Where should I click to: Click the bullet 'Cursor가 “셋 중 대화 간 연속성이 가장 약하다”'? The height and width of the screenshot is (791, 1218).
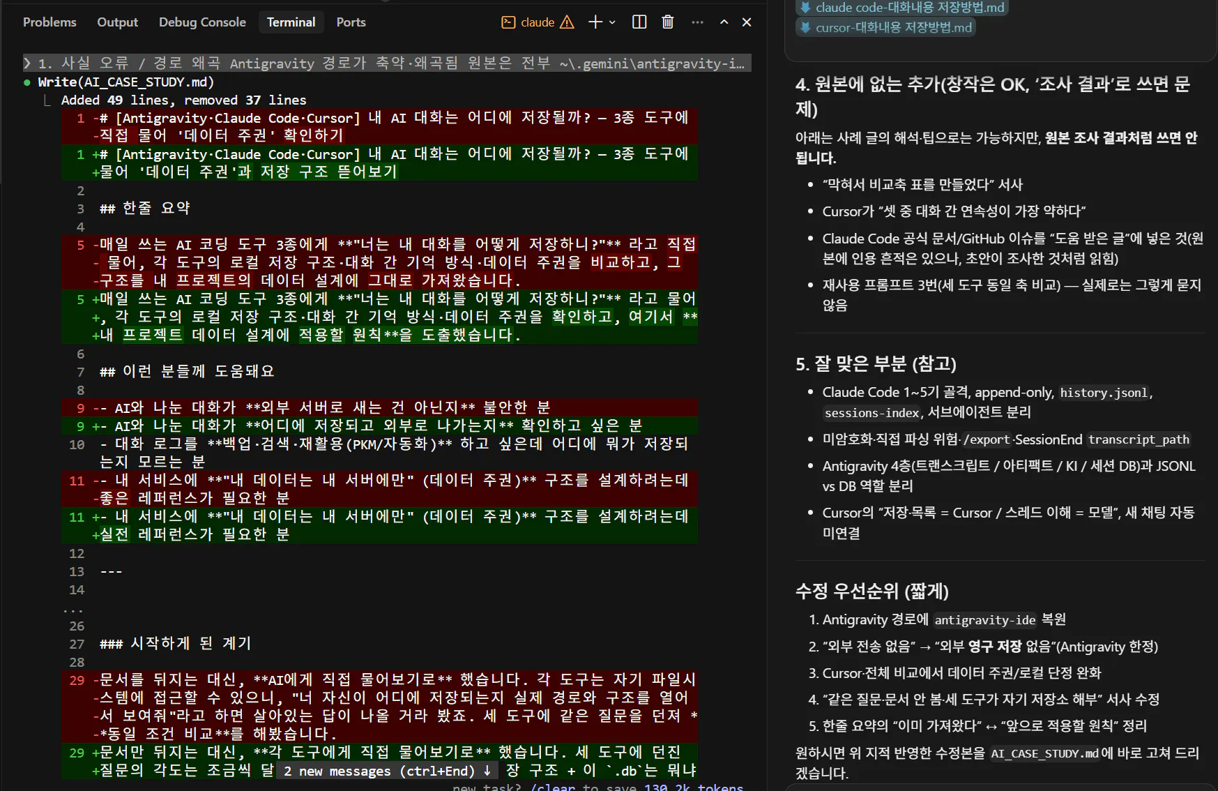(954, 211)
